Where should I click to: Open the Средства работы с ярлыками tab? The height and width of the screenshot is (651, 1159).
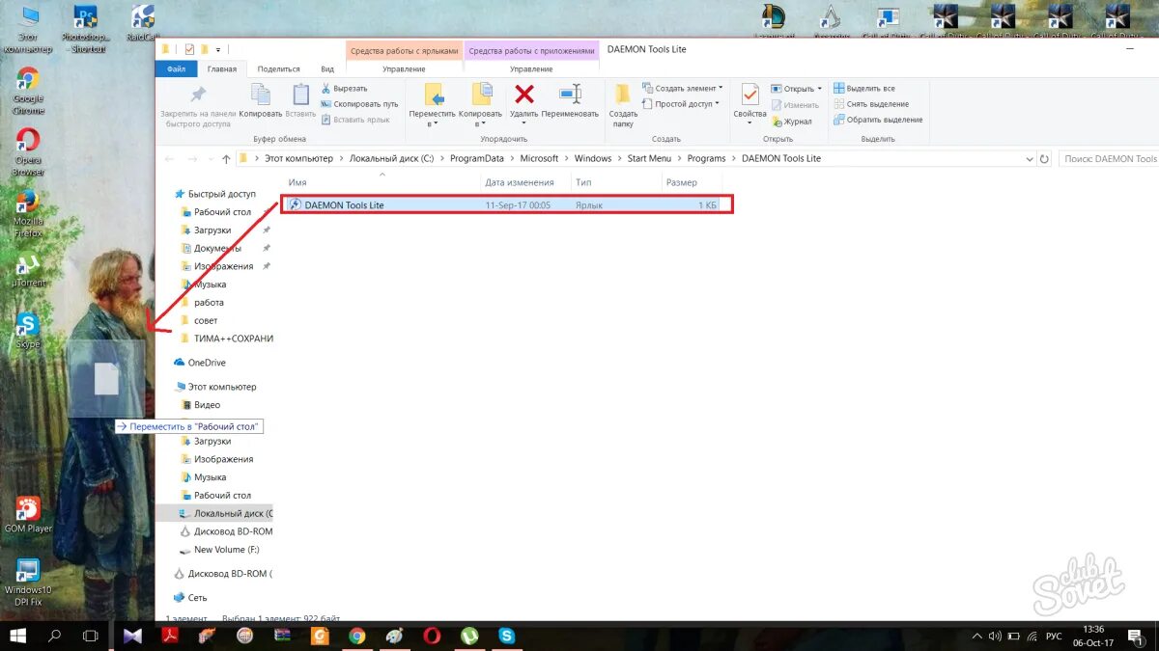[404, 50]
